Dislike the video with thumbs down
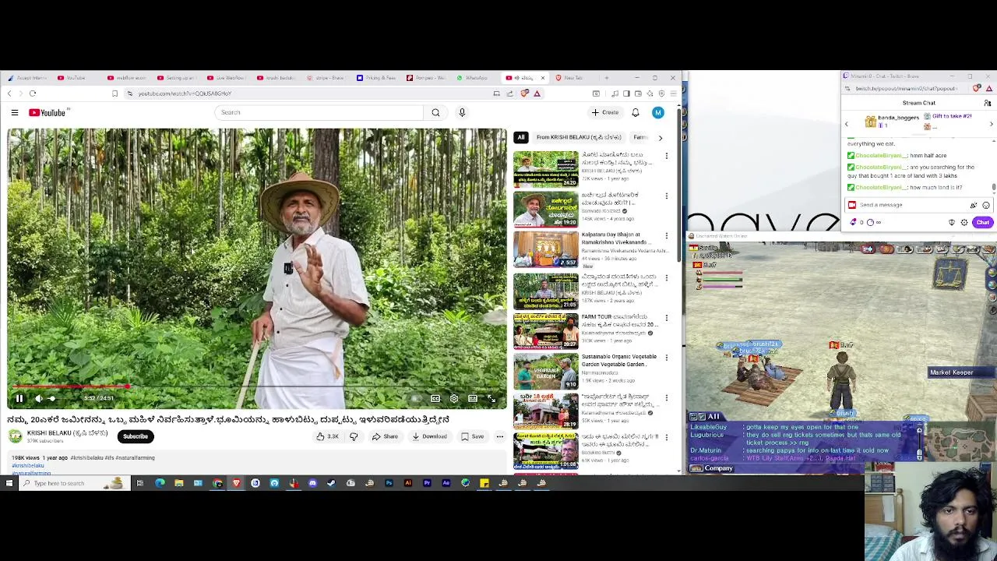 click(x=354, y=436)
